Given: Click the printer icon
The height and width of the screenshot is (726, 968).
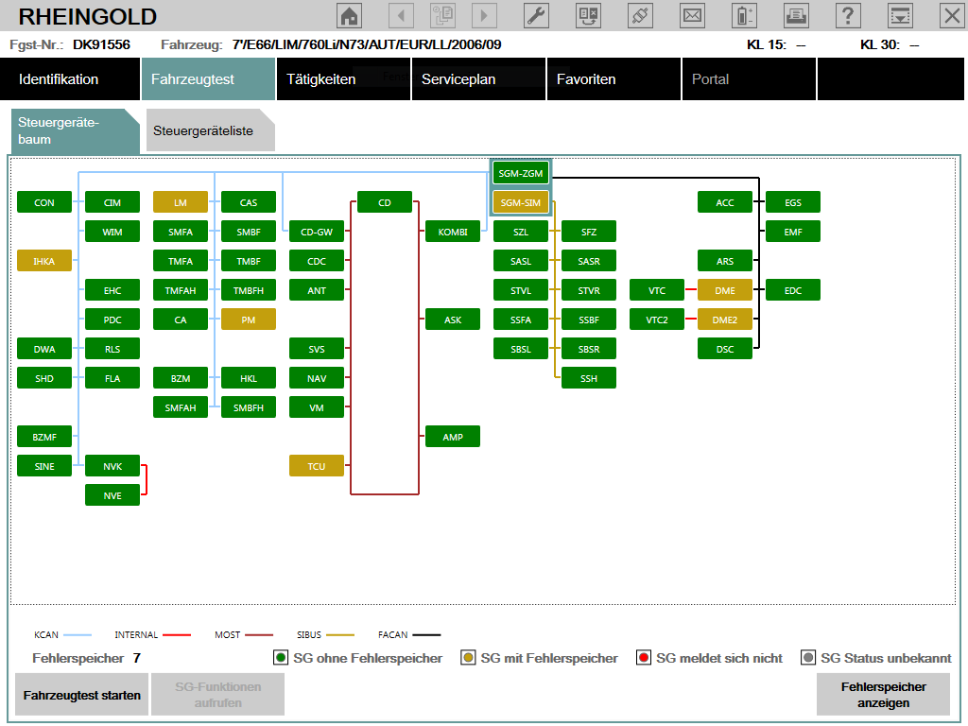Looking at the screenshot, I should click(796, 15).
